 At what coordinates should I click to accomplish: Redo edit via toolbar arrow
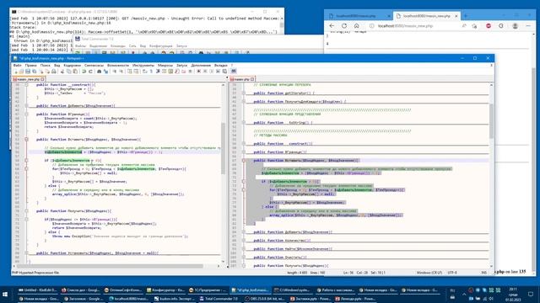[90, 72]
